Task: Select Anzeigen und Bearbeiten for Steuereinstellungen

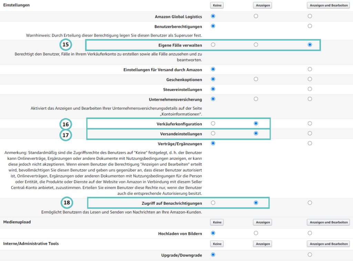Action: (310, 89)
